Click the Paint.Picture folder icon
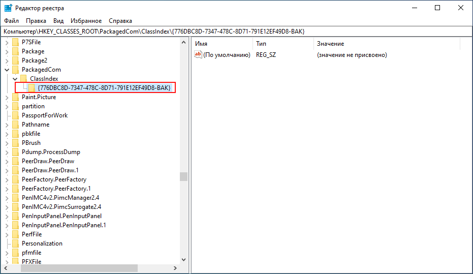This screenshot has width=473, height=274. coord(15,97)
